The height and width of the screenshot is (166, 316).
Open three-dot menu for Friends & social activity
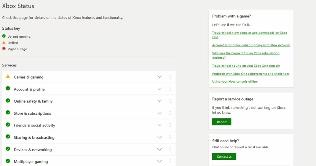point(170,125)
